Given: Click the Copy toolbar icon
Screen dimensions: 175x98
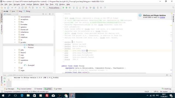Looking at the screenshot, I should point(22,8).
